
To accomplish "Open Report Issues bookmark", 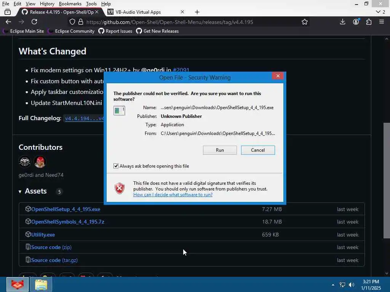I will click(x=115, y=31).
